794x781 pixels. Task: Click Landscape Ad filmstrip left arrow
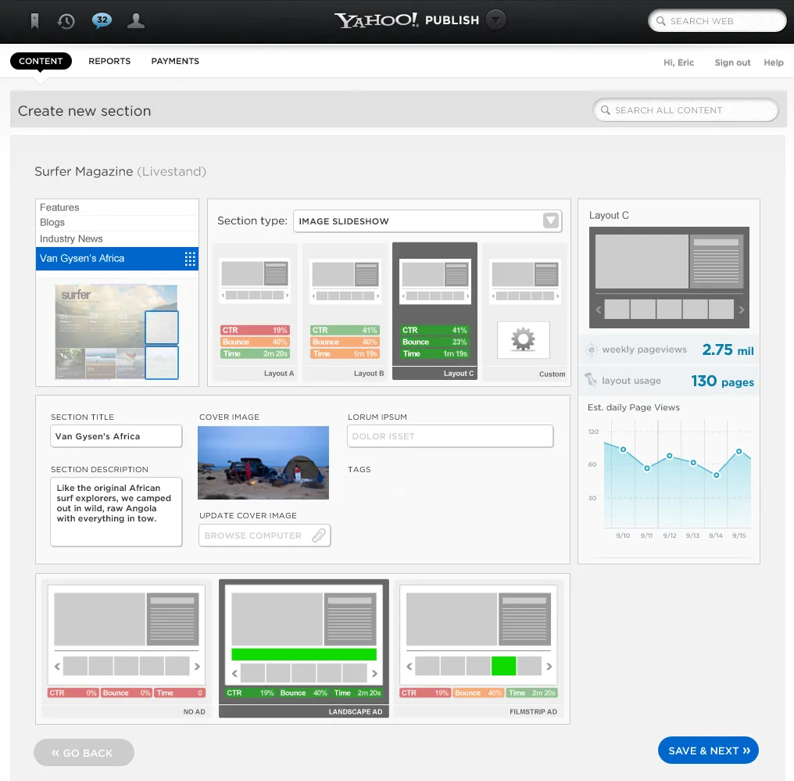234,673
